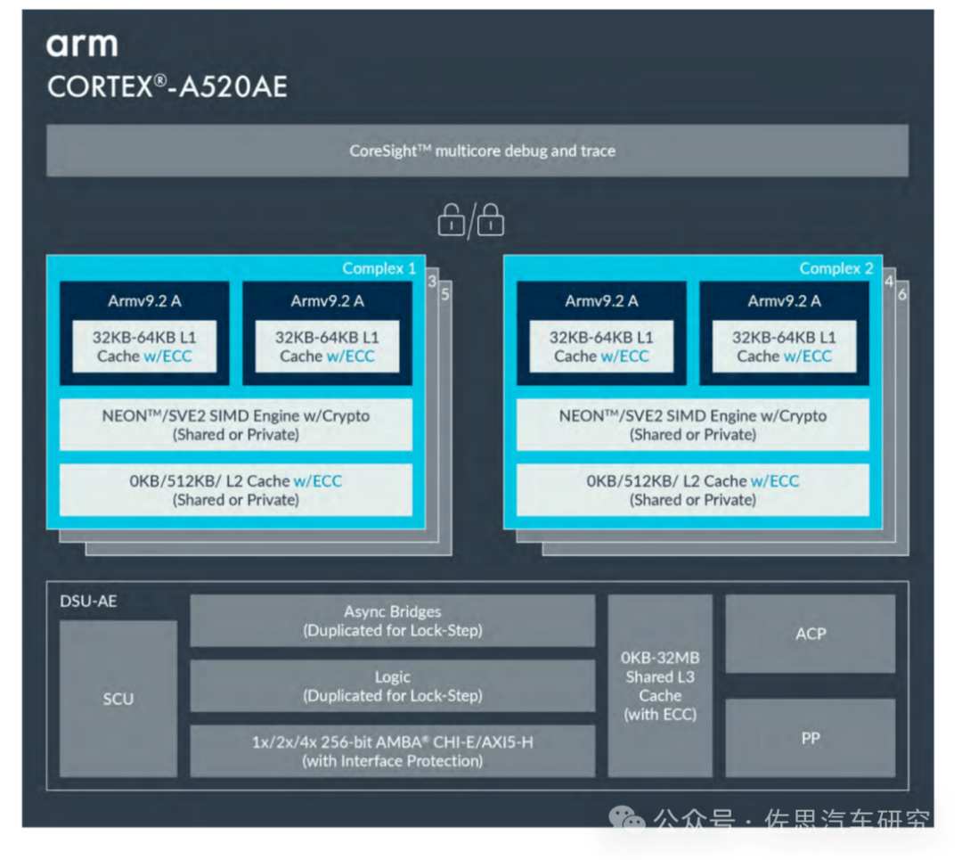Viewport: 962px width, 860px height.
Task: Click the 0KB/512KB L2 Cache box in Complex 2
Action: pyautogui.click(x=693, y=490)
